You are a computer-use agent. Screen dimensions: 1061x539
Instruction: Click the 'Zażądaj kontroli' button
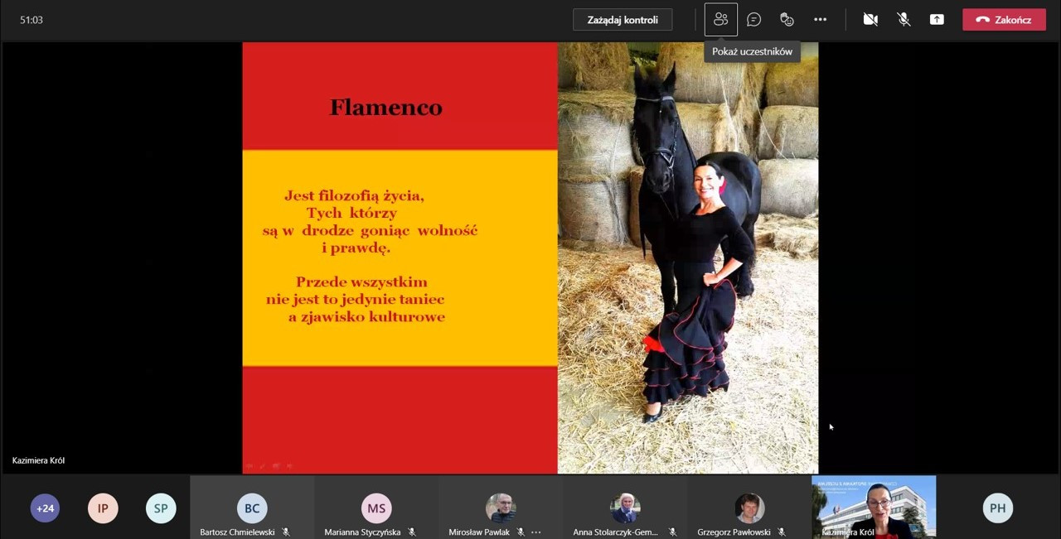(623, 20)
